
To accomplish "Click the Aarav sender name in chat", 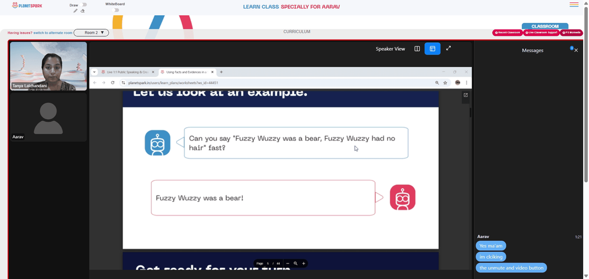I will 483,237.
